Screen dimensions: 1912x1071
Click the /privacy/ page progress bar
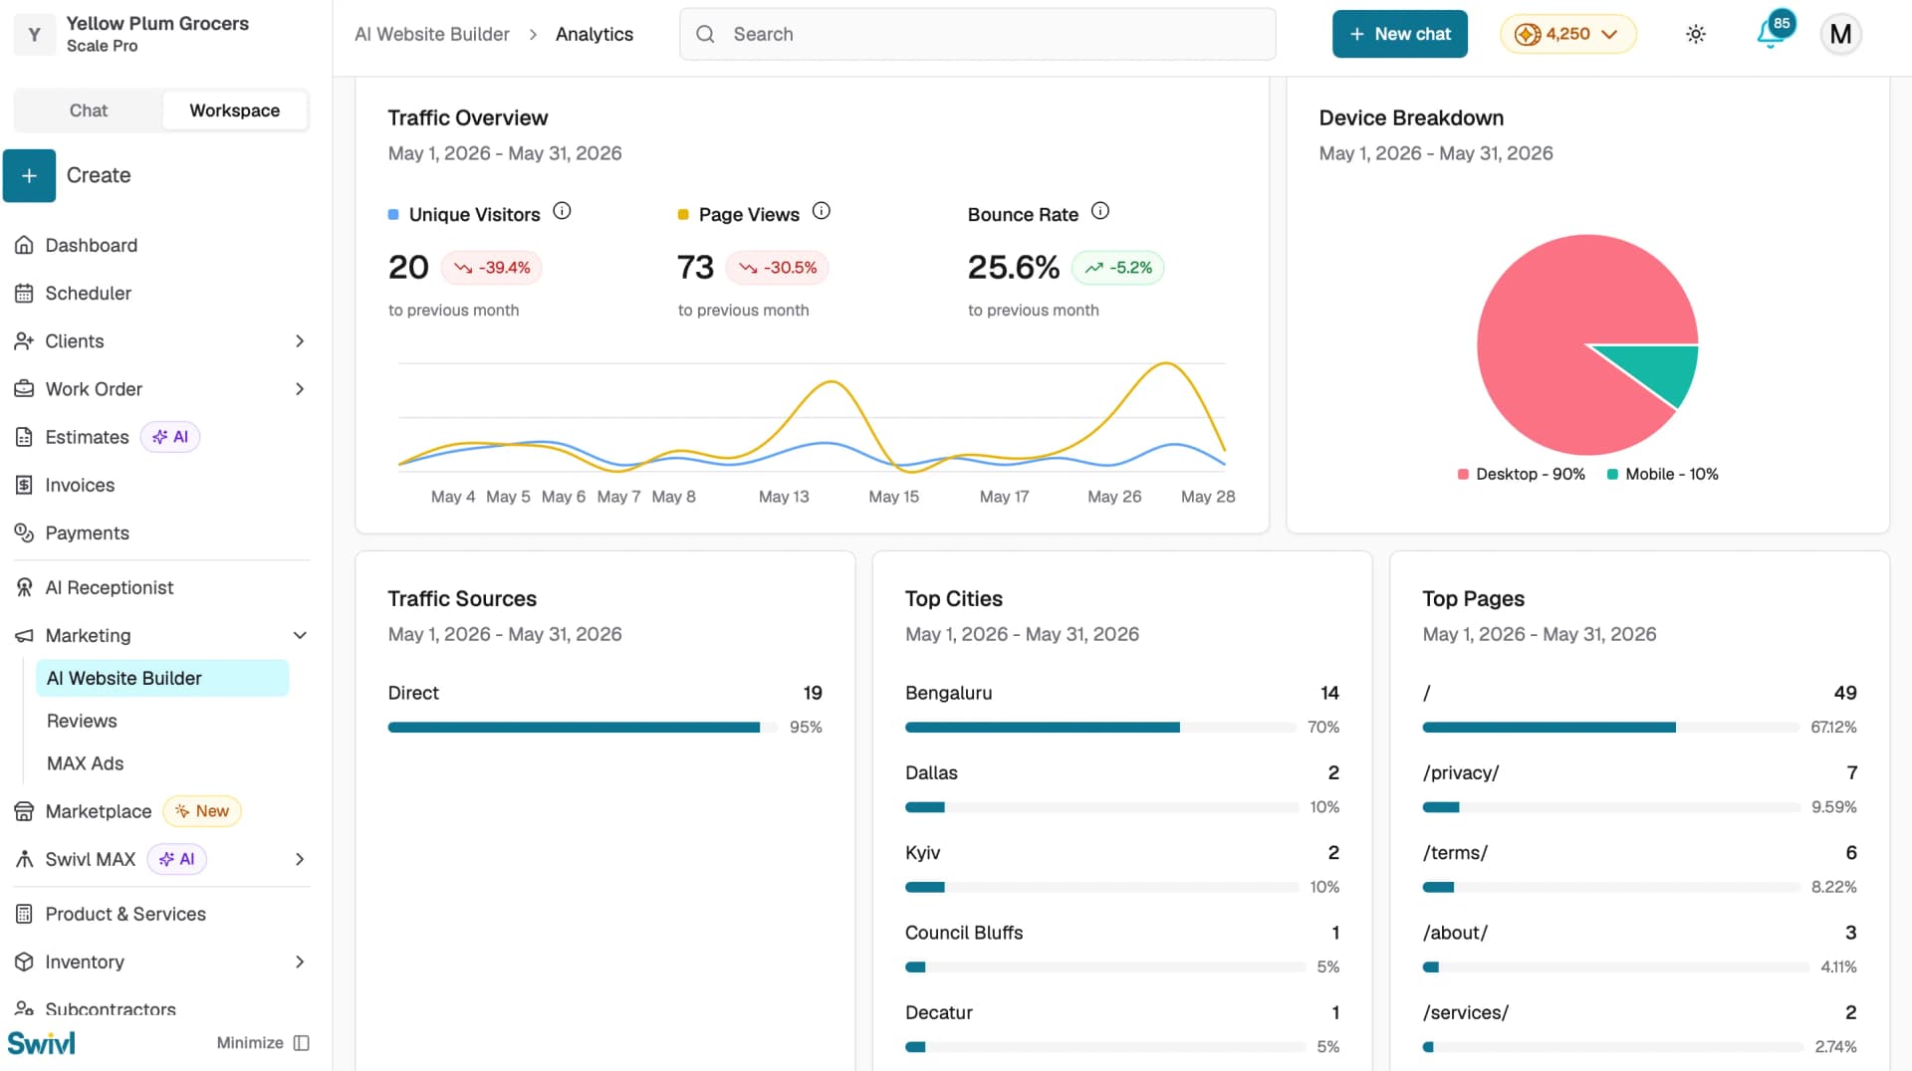pos(1611,807)
